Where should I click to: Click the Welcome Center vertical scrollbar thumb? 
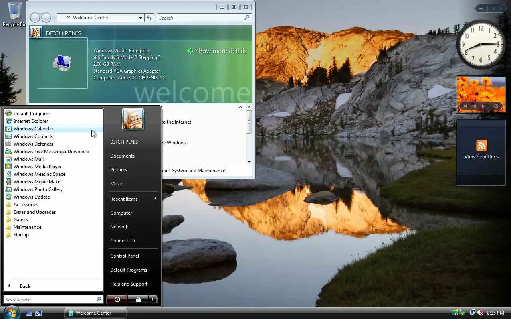pyautogui.click(x=249, y=122)
